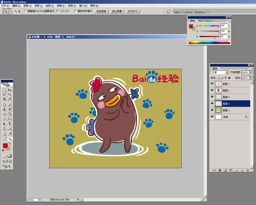Screen dimensions: 256x205
Task: Click the swap foreground/background colors arrow
Action: pos(10,143)
